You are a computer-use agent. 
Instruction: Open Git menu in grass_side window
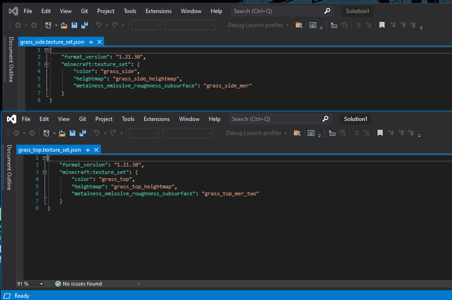pos(84,11)
